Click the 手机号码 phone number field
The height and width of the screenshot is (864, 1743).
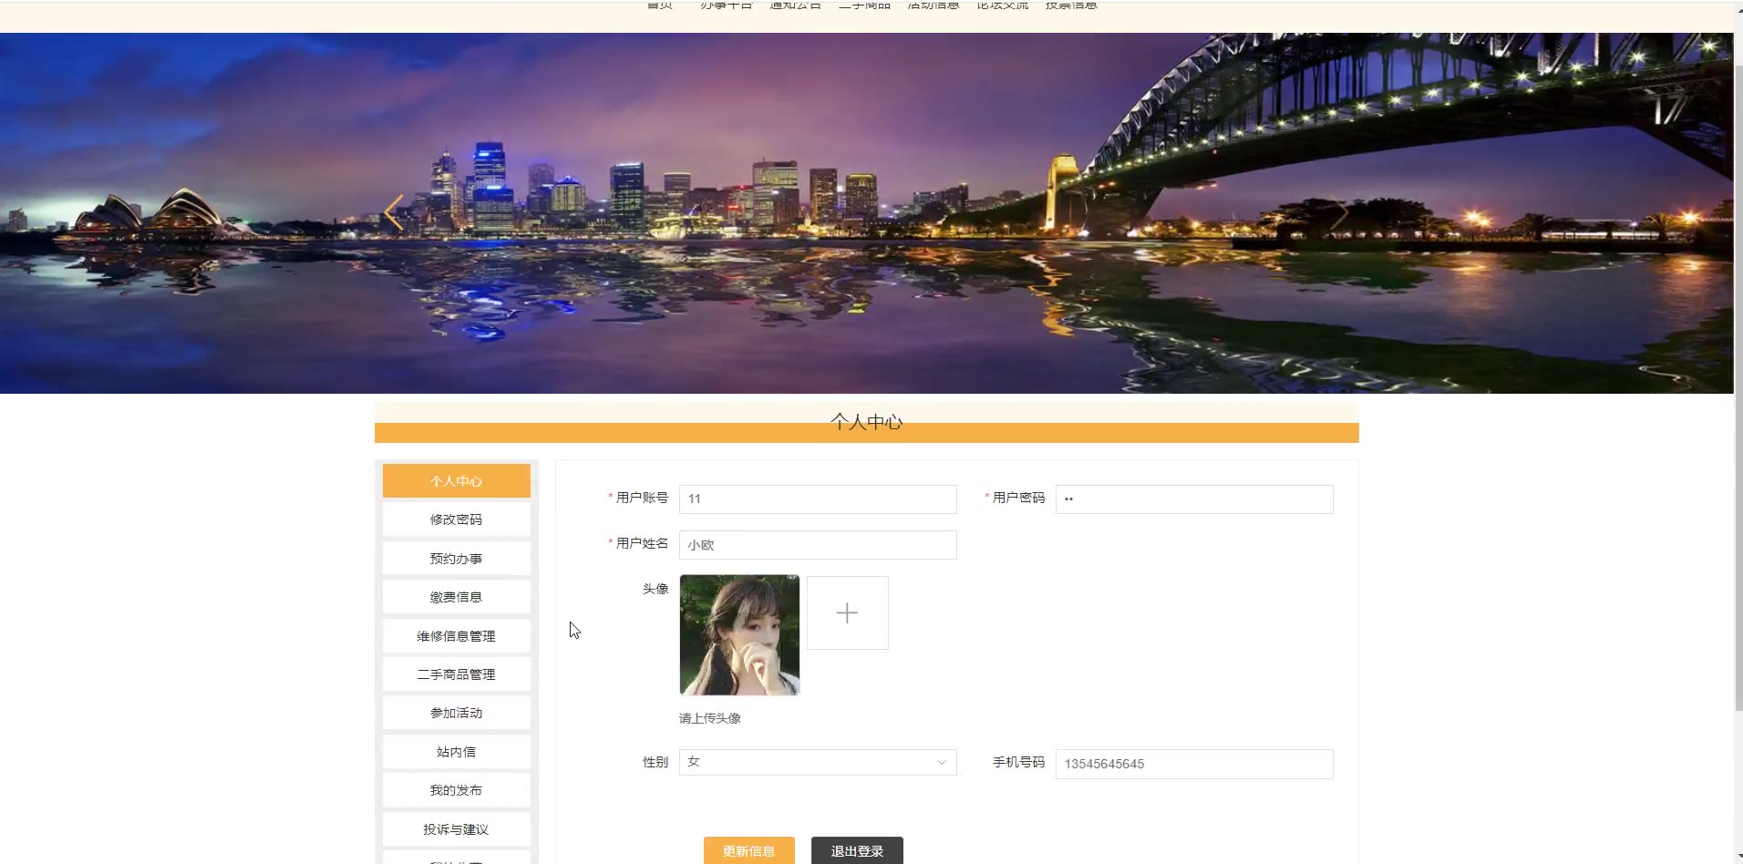1193,764
